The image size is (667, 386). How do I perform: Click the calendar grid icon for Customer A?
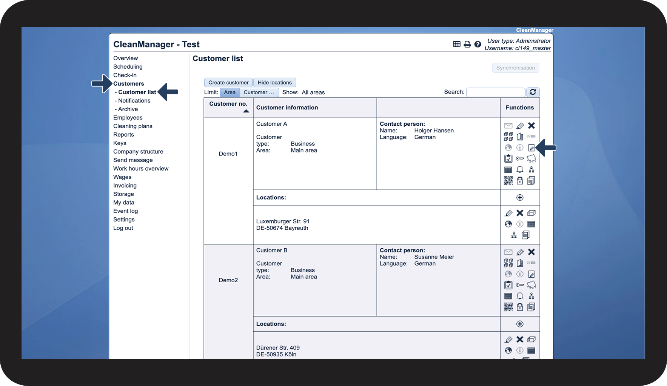point(508,170)
